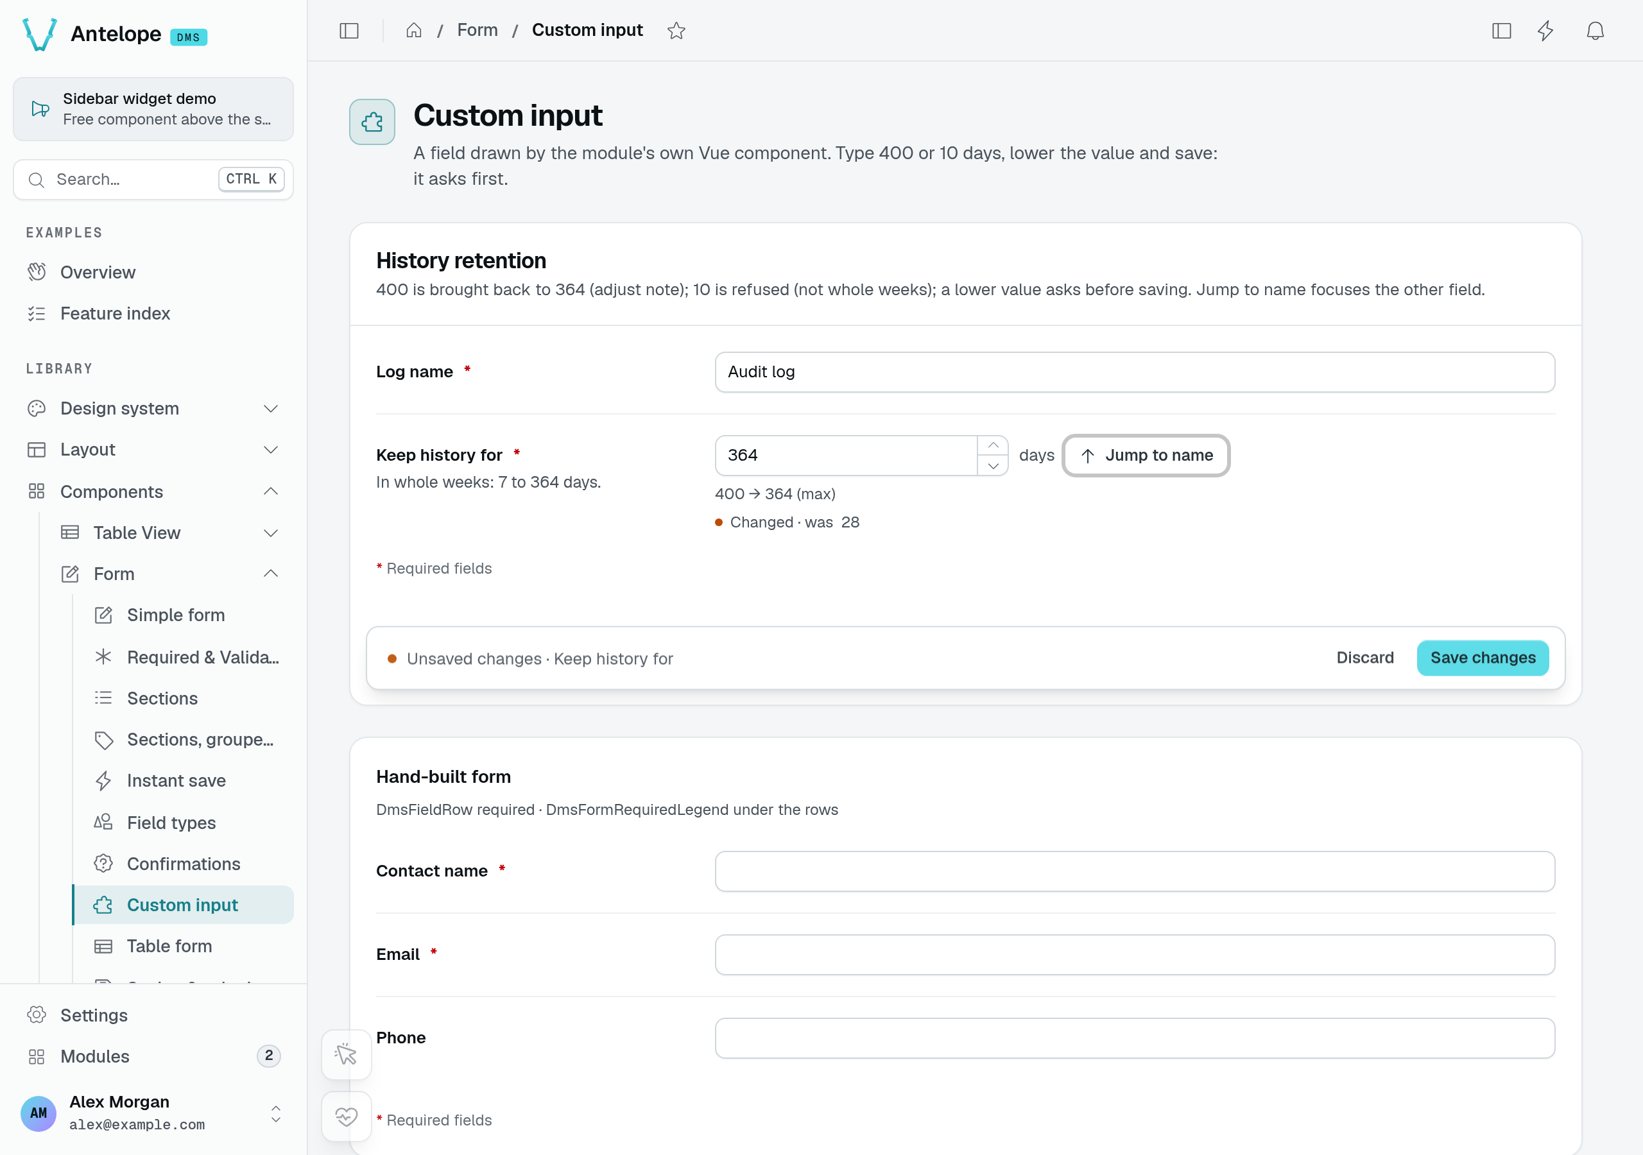Expand Table View submenu
Viewport: 1643px width, 1155px height.
coord(170,533)
